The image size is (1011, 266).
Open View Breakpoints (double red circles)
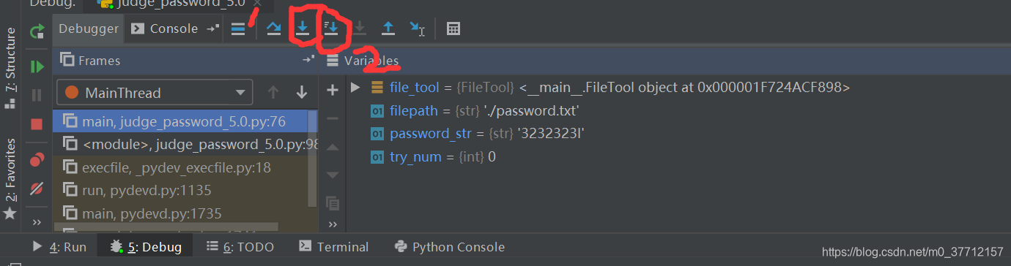click(x=37, y=160)
